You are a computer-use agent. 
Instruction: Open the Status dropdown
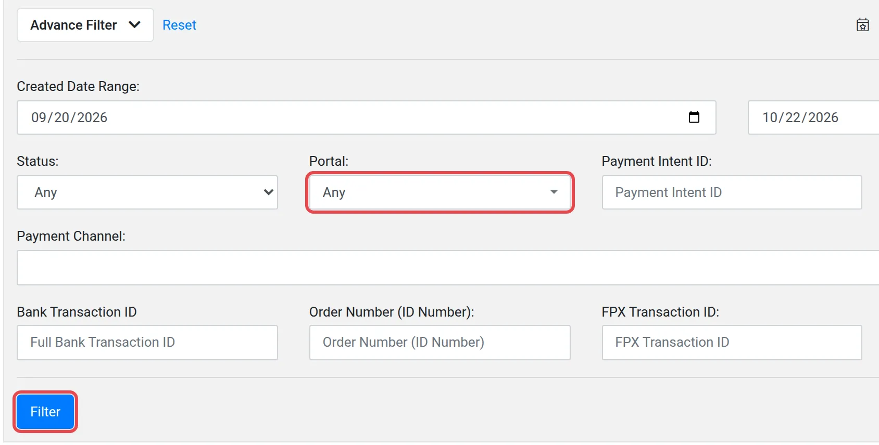(x=147, y=192)
